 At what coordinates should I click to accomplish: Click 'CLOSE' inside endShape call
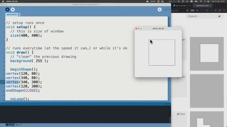31,90
